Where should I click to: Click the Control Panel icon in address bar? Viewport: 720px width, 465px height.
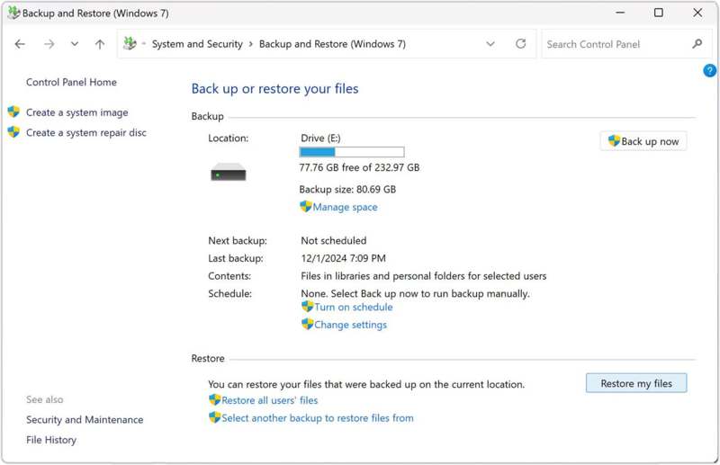click(130, 44)
